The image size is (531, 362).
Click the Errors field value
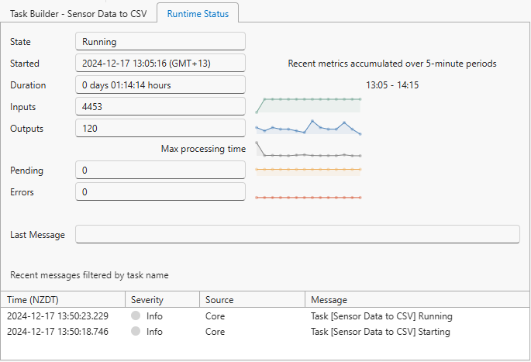coord(160,191)
